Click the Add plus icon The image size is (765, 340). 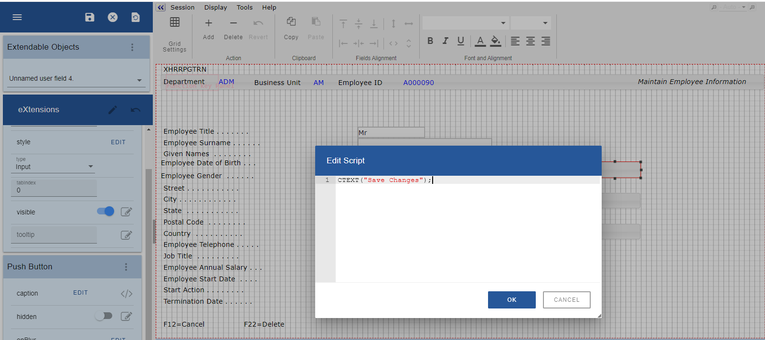pos(209,23)
